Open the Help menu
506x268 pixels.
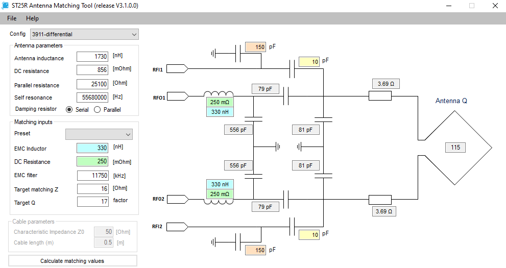tap(32, 18)
